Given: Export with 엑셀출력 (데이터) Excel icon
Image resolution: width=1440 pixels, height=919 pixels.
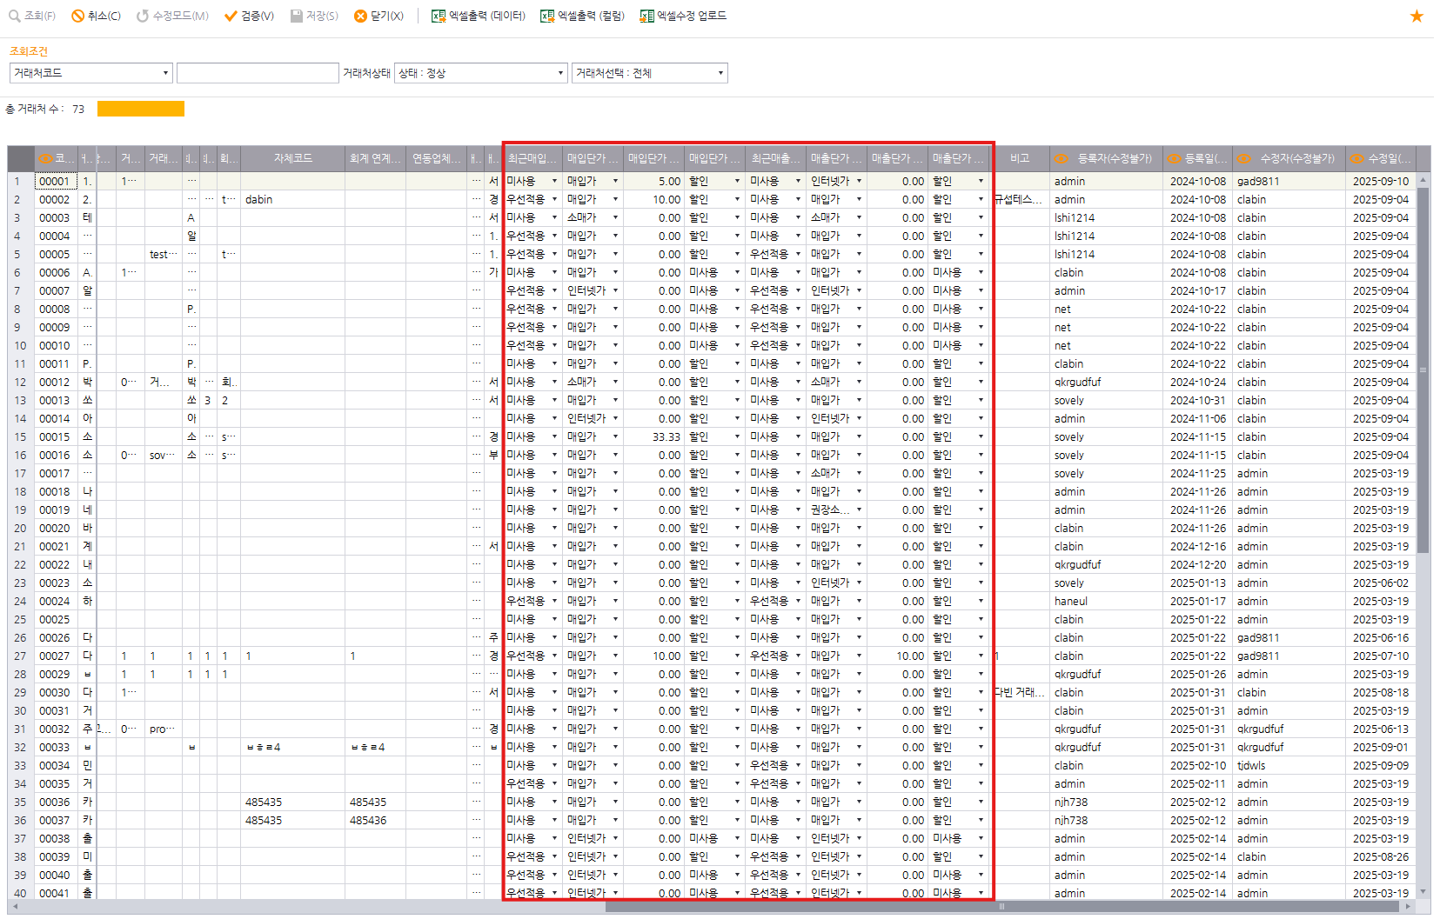Looking at the screenshot, I should coord(439,16).
